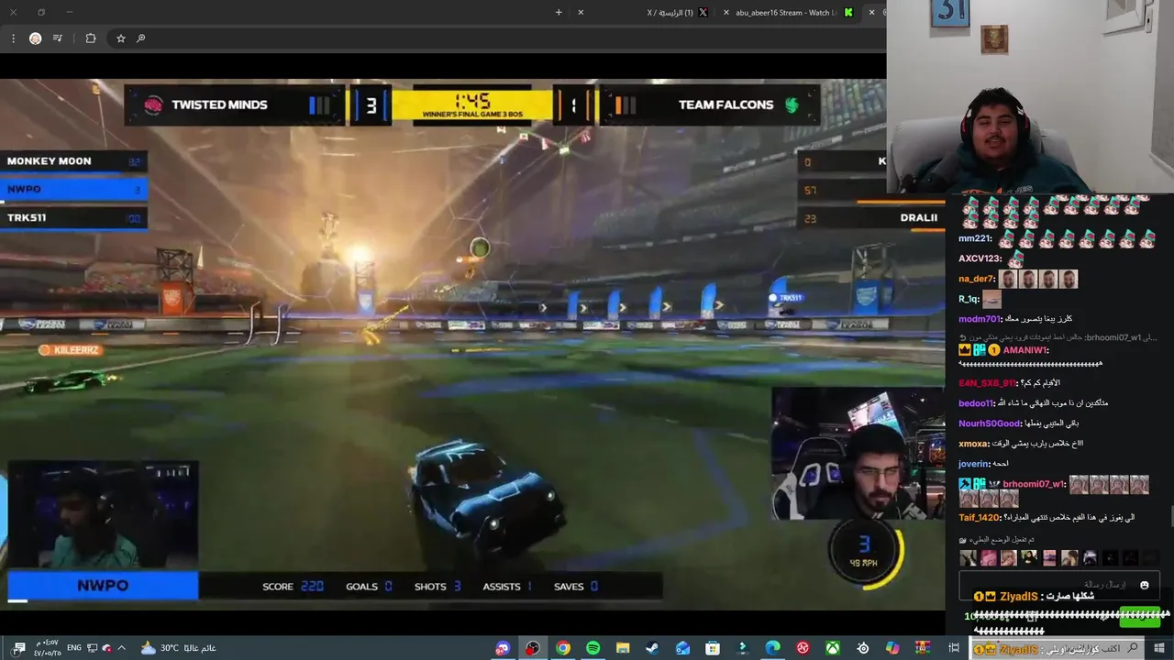The image size is (1174, 660).
Task: Open the Xbox app from taskbar
Action: [x=833, y=648]
